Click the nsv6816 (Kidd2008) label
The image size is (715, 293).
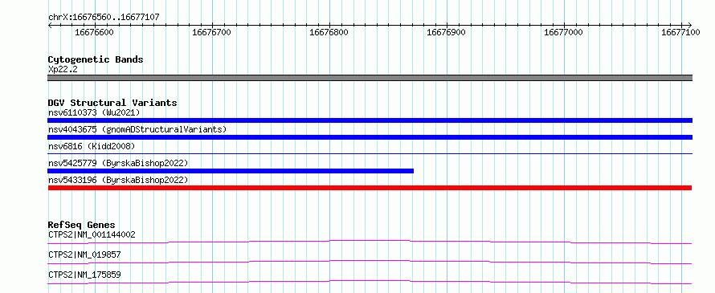[x=92, y=146]
